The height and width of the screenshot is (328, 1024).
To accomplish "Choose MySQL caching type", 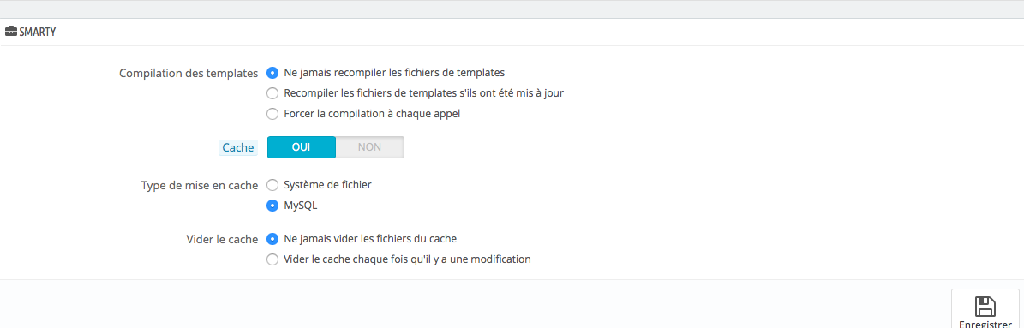I will point(273,206).
